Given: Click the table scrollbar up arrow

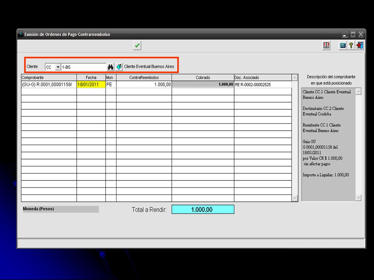Looking at the screenshot, I should 295,78.
